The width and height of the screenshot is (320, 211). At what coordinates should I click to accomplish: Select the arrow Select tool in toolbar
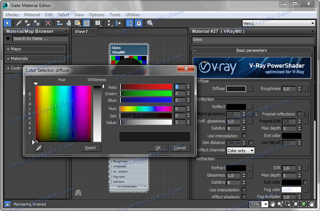(7, 23)
